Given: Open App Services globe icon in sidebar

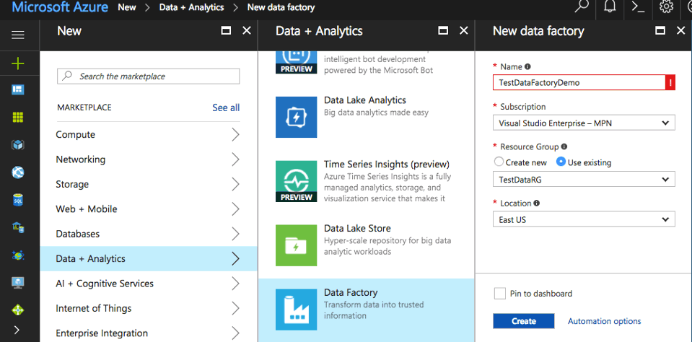Looking at the screenshot, I should click(x=17, y=172).
